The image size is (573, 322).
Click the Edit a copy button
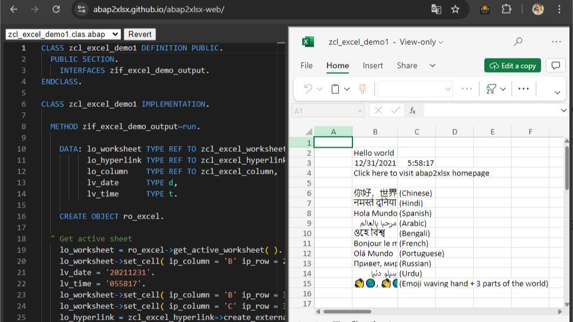click(512, 66)
